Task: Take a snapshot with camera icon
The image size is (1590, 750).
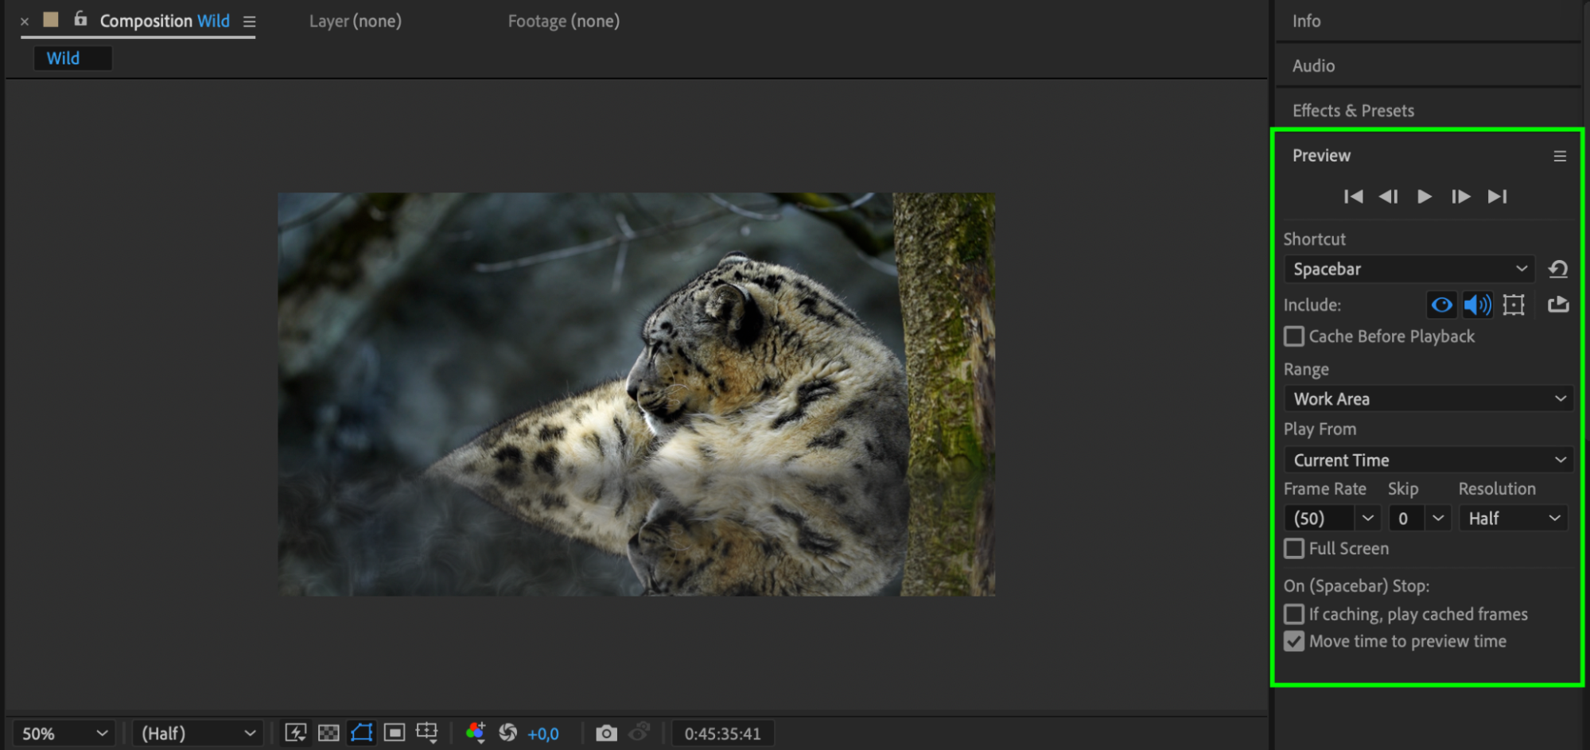Action: pos(606,733)
